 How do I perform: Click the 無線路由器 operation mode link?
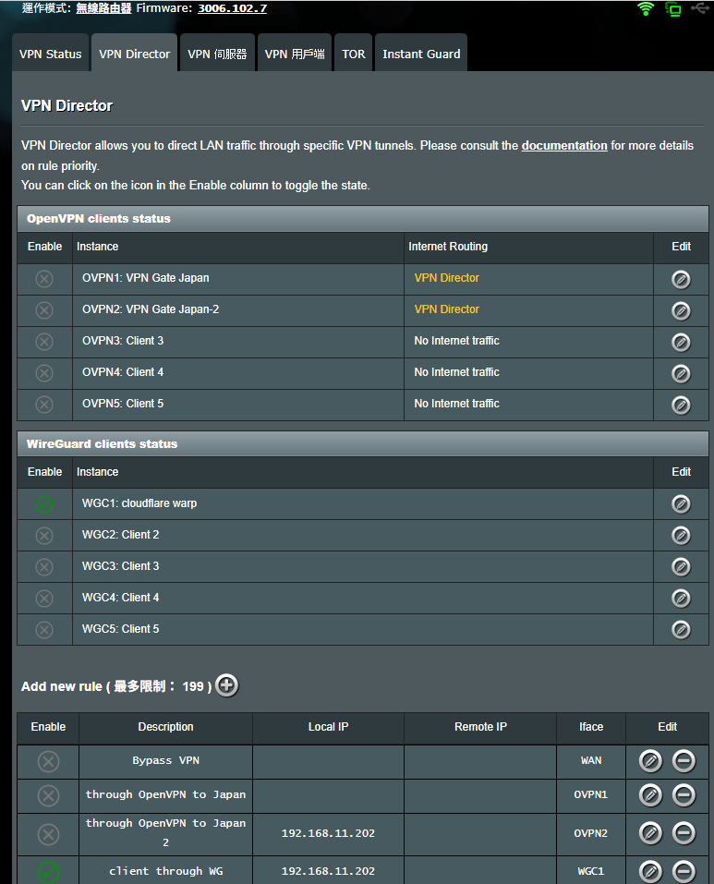(x=103, y=8)
